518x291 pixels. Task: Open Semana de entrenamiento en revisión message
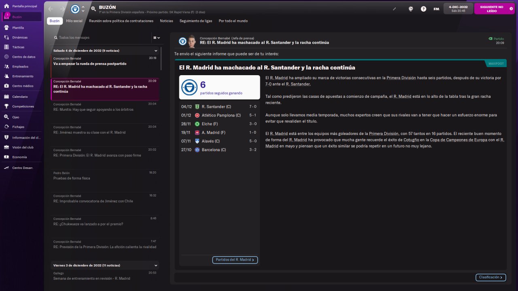pos(106,276)
